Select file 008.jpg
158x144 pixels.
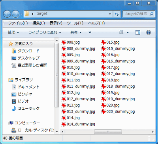point(70,42)
